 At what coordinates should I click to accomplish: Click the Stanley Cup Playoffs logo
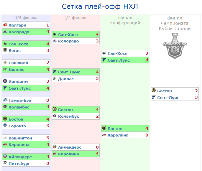tap(175, 45)
